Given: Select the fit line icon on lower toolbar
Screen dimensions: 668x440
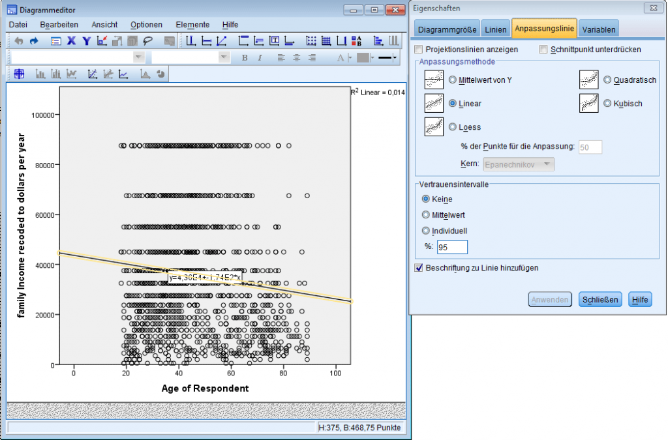Looking at the screenshot, I should [91, 74].
